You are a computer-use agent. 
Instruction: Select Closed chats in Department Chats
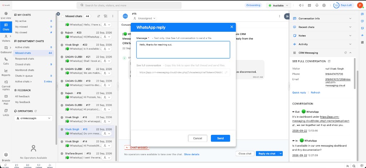(x=33, y=64)
